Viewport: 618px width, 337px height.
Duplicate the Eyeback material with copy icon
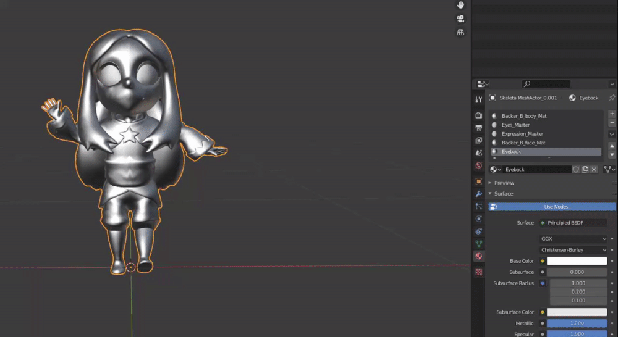click(585, 169)
